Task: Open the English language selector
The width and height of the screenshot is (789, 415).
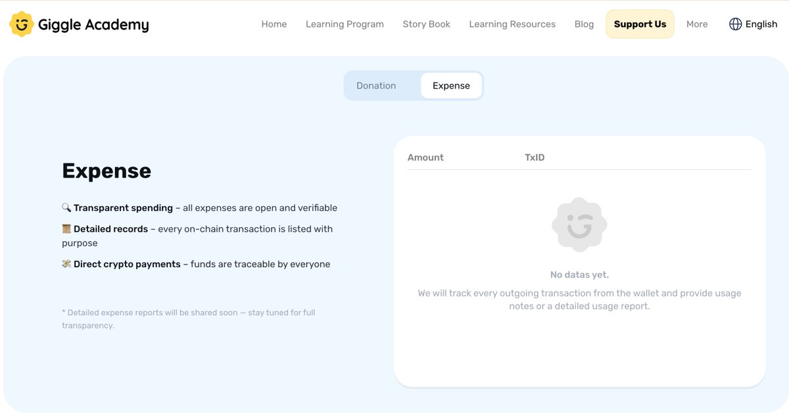Action: (753, 24)
